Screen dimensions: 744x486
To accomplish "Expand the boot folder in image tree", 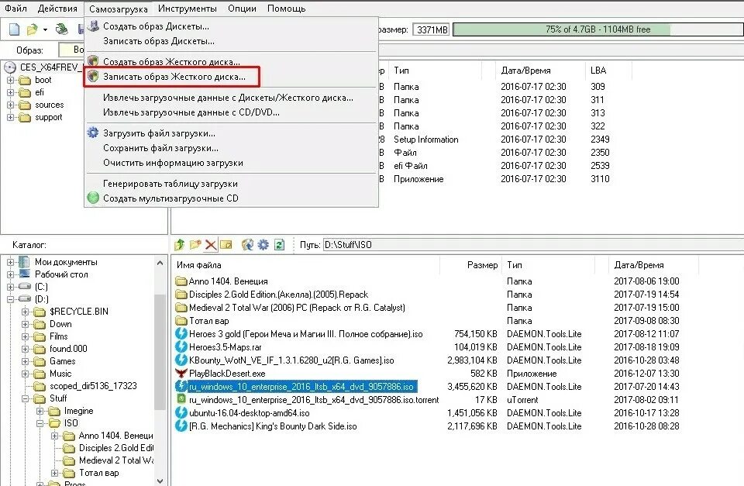I will click(10, 80).
